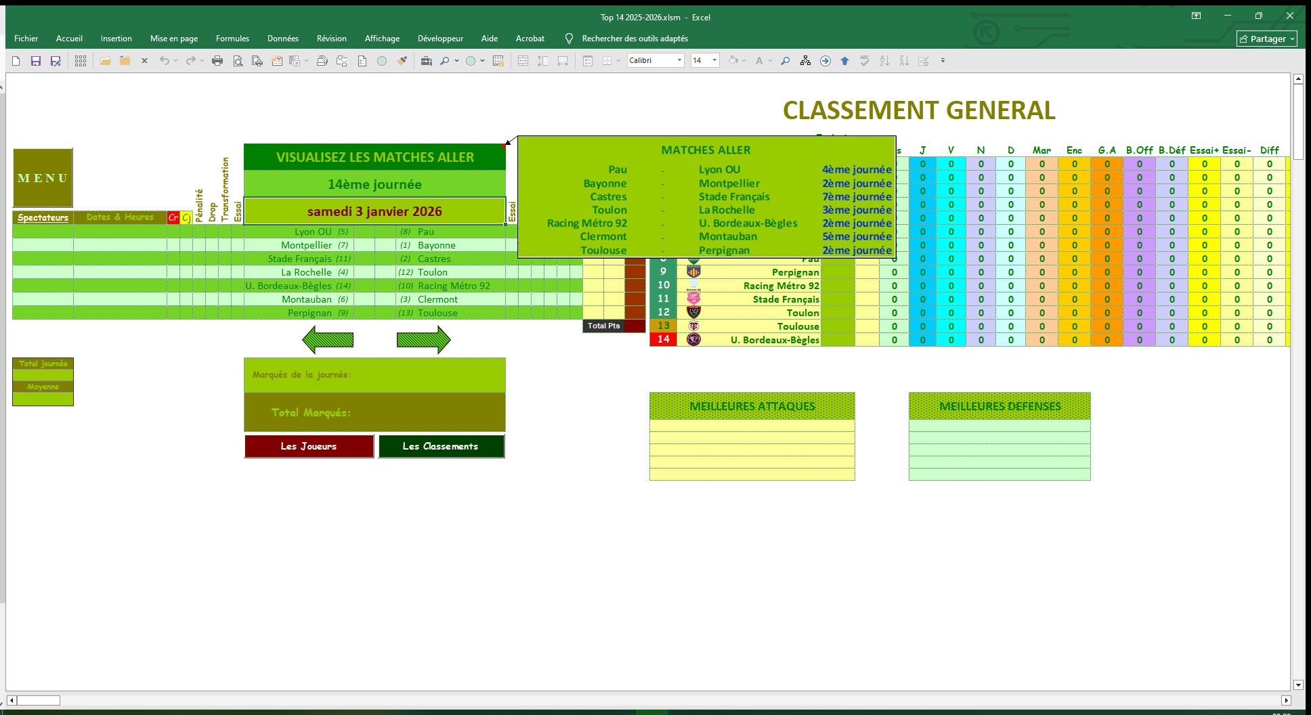Viewport: 1311px width, 715px height.
Task: Click 'U. Bordeaux-Bègles' in the classement row 14
Action: tap(775, 340)
